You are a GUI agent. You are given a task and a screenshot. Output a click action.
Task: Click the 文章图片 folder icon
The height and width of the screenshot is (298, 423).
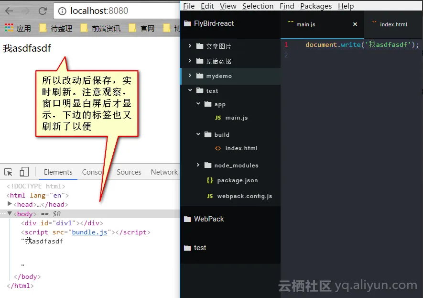coord(200,46)
